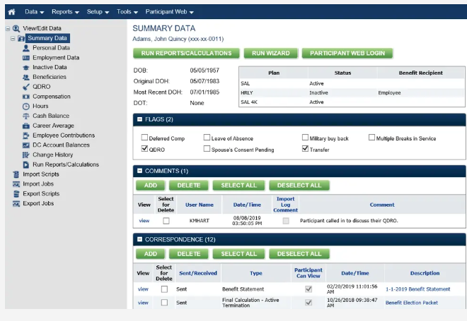Click the Import Scripts icon
The image size is (467, 321).
tap(16, 174)
